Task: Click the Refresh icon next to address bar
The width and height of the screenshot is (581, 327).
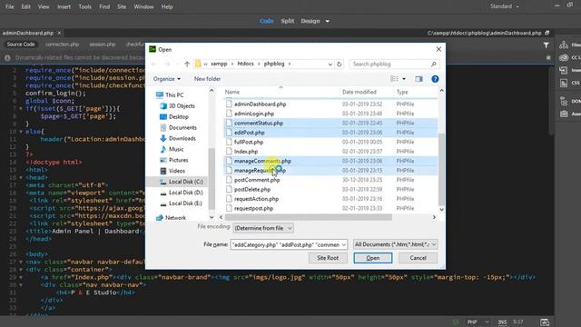Action: pos(339,64)
